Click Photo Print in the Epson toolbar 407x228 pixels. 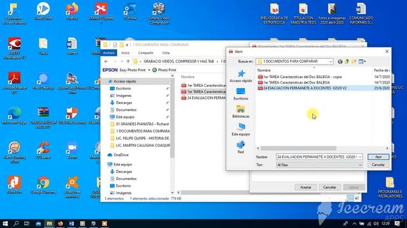[x=164, y=70]
